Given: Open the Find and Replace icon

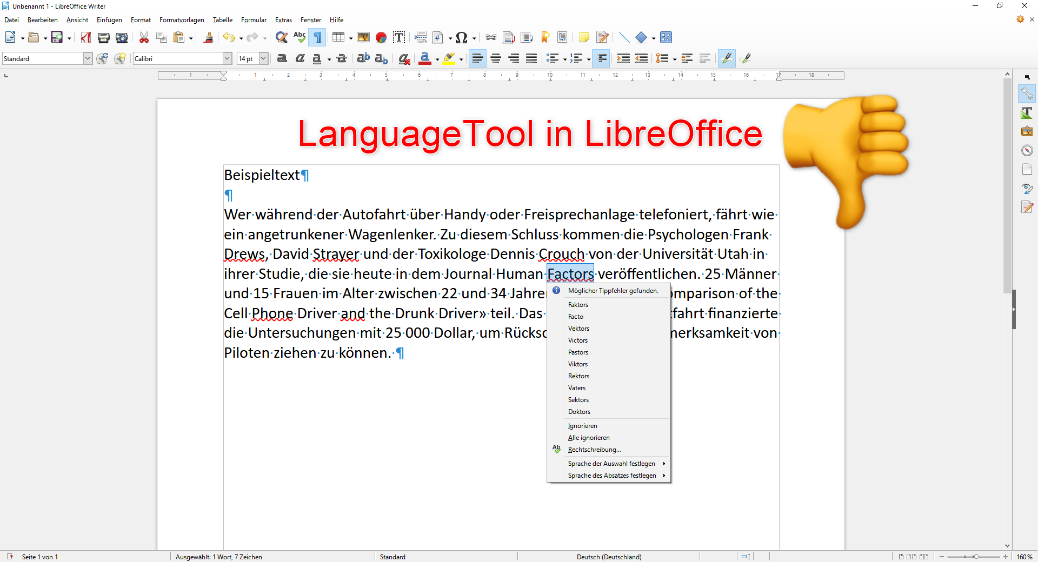Looking at the screenshot, I should pos(281,37).
